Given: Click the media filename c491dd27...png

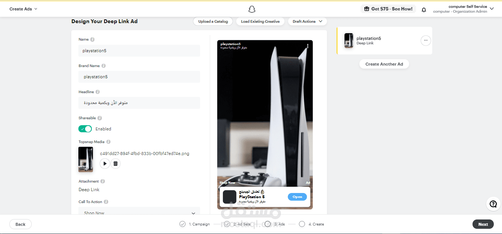Looking at the screenshot, I should [x=144, y=154].
